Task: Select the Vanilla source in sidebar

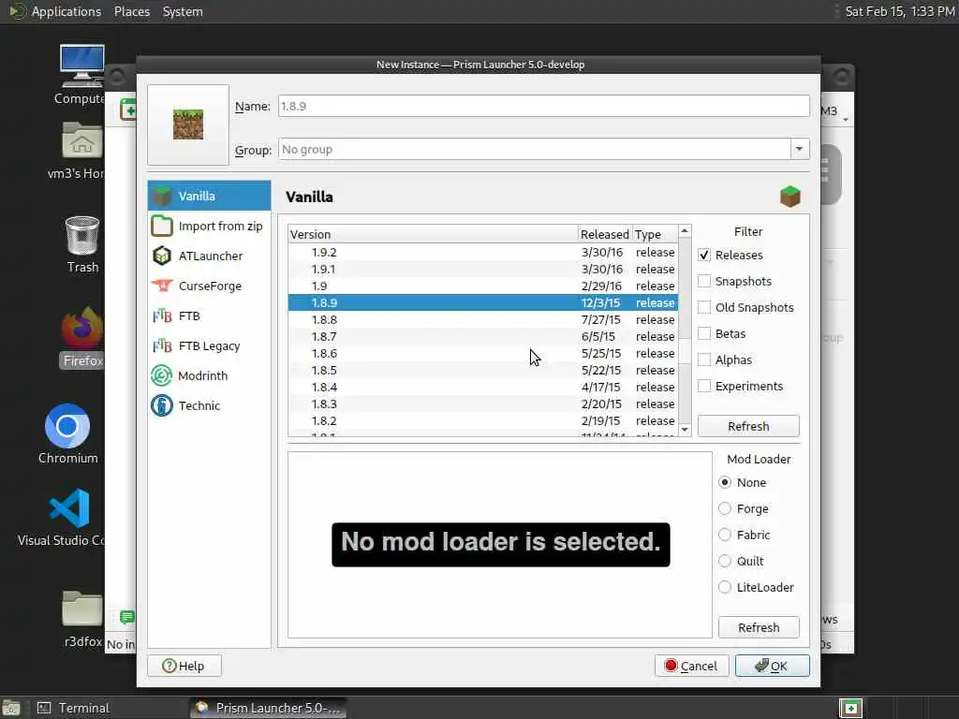Action: (x=209, y=196)
